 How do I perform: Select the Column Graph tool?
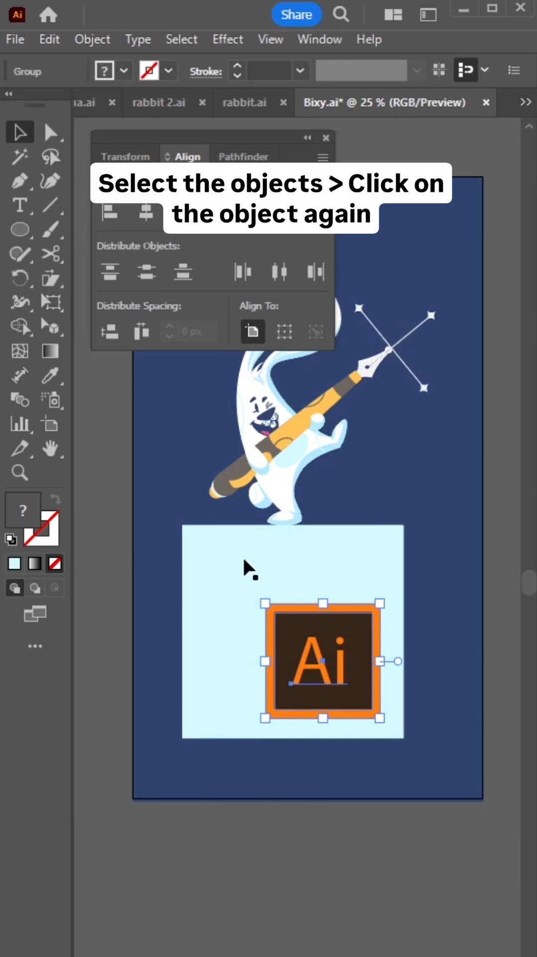[20, 424]
